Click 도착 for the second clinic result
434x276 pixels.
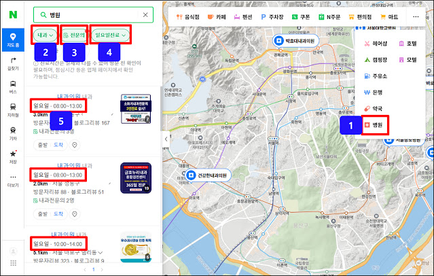[58, 214]
